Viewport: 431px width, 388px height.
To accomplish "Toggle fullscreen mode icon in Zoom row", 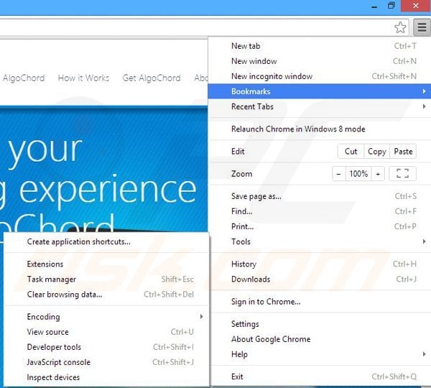I will [402, 174].
